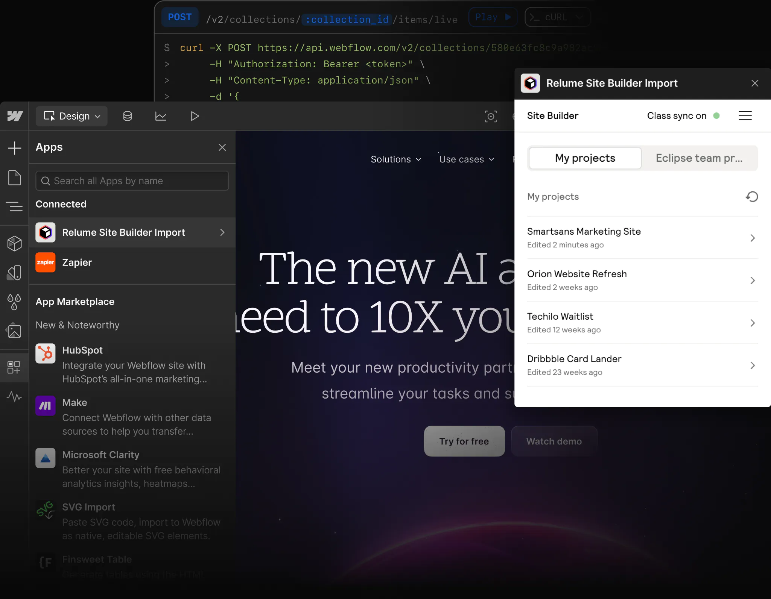Click the Watch demo button
Viewport: 771px width, 599px height.
point(554,441)
